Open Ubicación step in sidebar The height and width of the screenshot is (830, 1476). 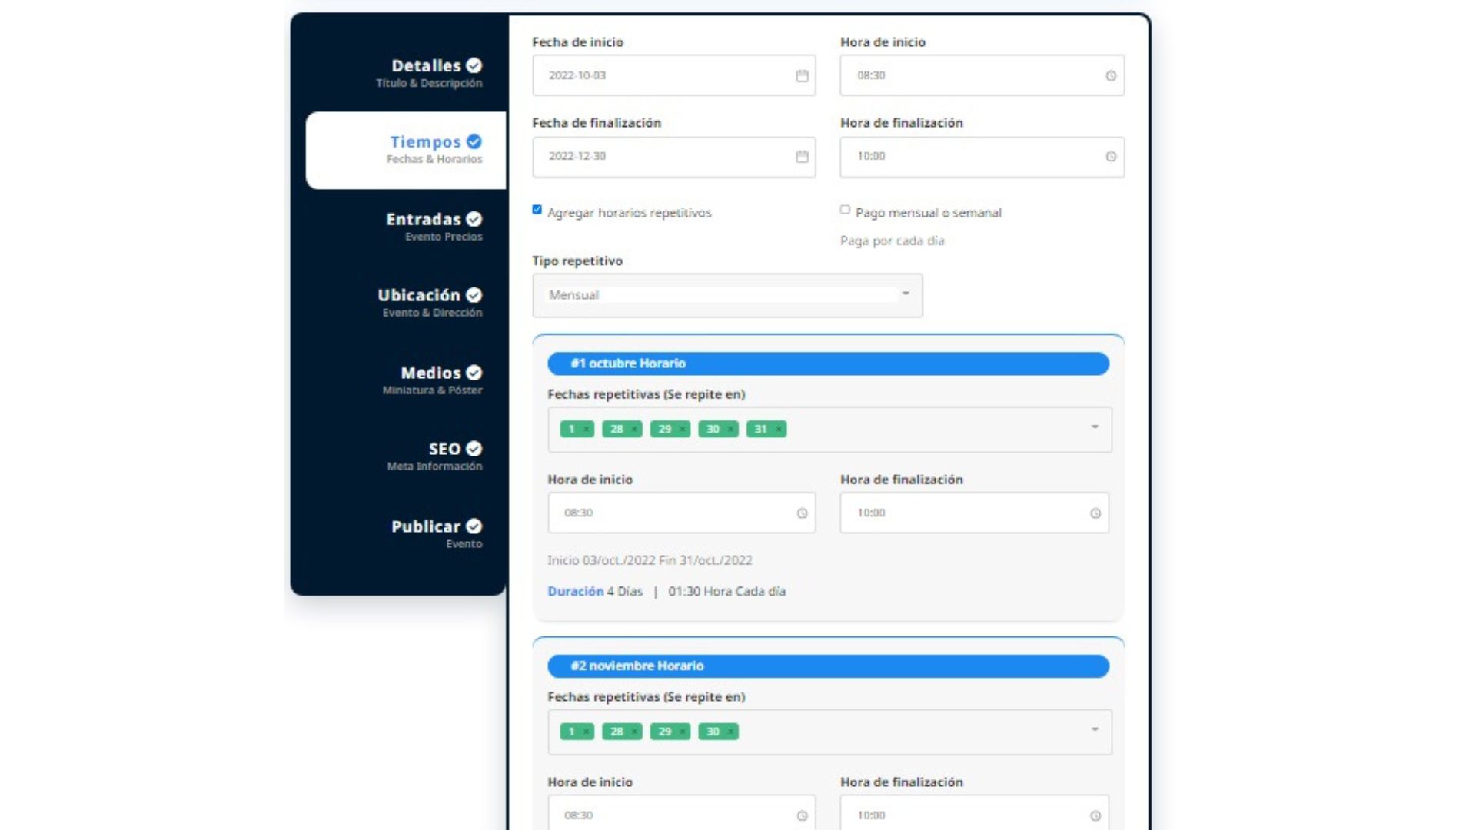pyautogui.click(x=429, y=302)
